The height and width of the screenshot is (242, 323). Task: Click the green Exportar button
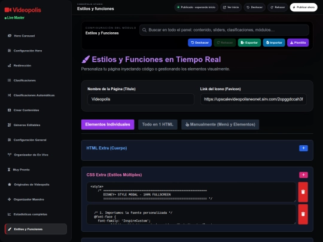(249, 42)
